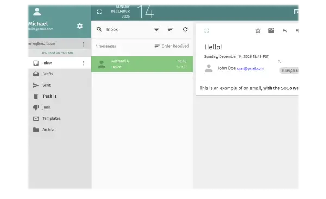Click the Hello! subject heading

[x=213, y=47]
